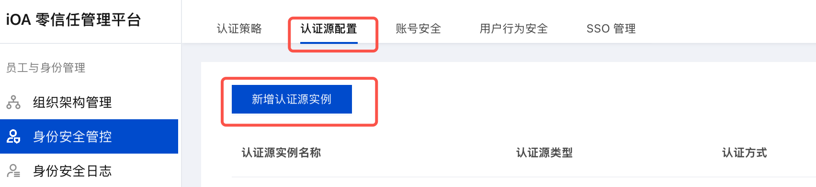Click the org-tree icon beside 组织架构管理

coord(13,102)
